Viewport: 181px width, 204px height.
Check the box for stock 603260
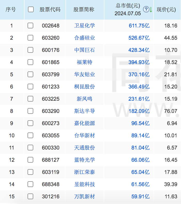30,38
